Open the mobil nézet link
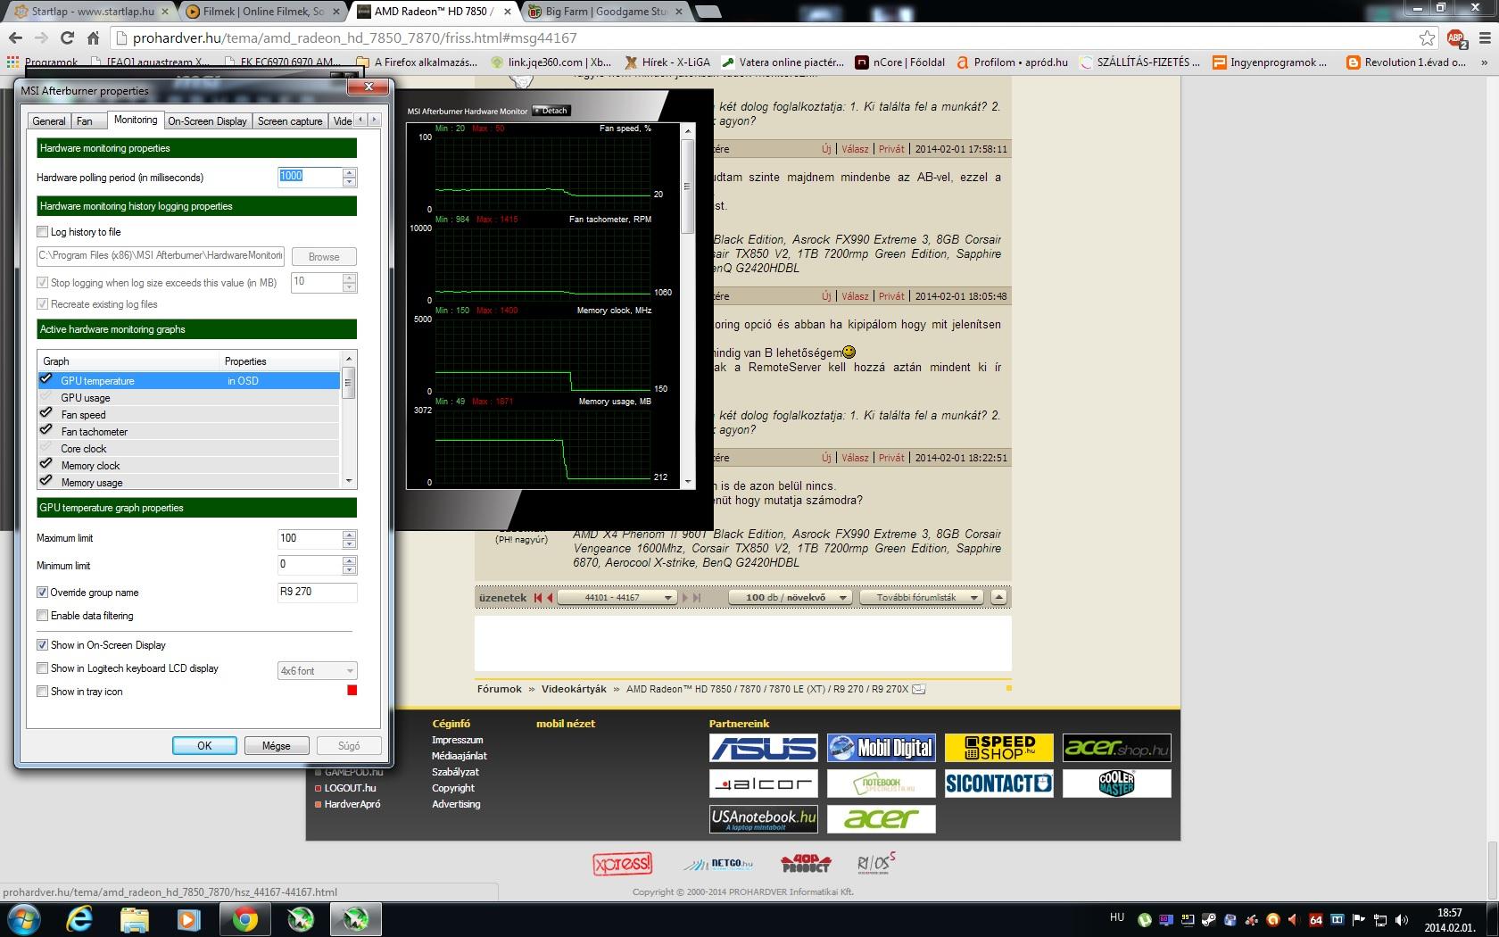 point(566,724)
